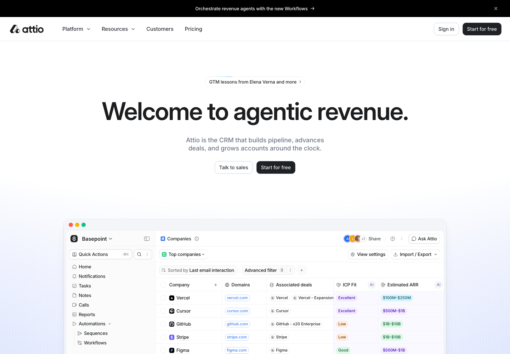Add a filter with the plus icon
This screenshot has height=354, width=510.
point(301,270)
